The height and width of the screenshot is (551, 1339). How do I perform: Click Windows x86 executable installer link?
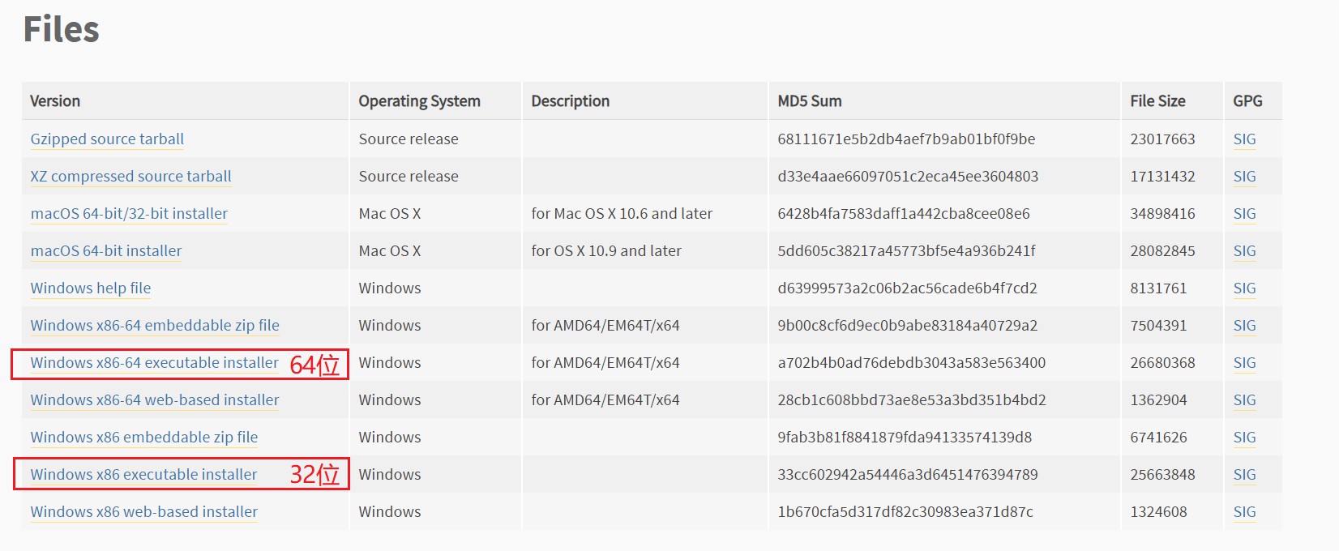coord(143,475)
